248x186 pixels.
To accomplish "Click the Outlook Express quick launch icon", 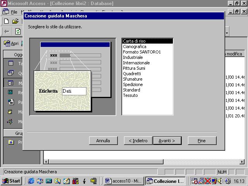I will tap(40, 181).
